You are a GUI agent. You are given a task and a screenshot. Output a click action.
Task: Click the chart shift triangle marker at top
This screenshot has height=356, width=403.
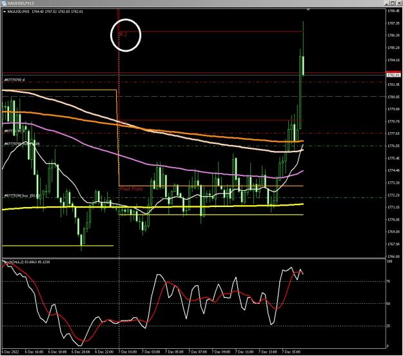point(308,10)
